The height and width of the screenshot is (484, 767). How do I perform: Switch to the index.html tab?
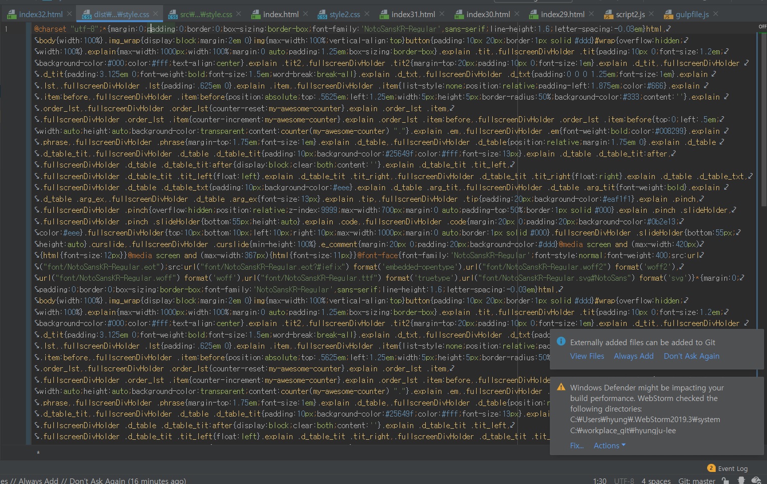point(280,14)
